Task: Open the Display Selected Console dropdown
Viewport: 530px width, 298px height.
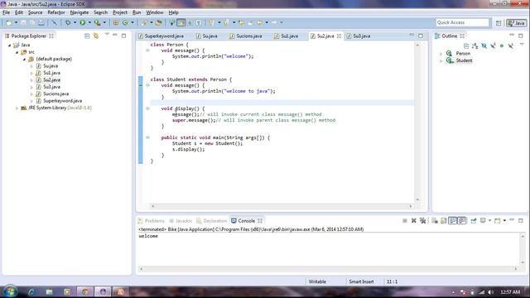Action: [489, 221]
